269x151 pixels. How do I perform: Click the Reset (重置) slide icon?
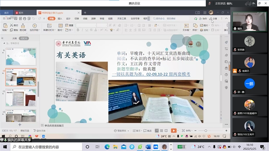click(x=67, y=25)
